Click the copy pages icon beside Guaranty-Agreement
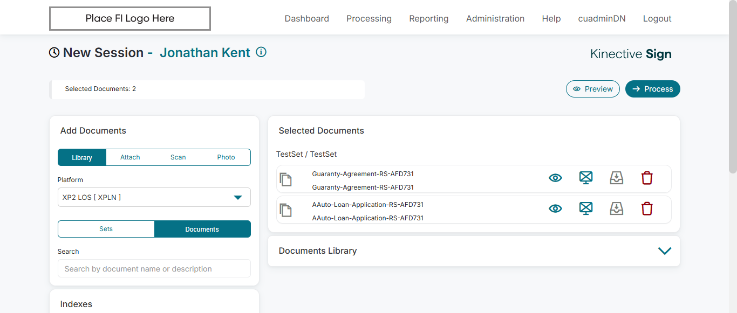 (286, 179)
